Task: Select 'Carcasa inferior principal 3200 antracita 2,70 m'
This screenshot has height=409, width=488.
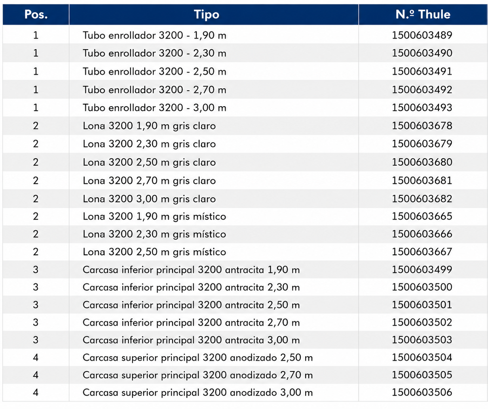Action: 191,323
